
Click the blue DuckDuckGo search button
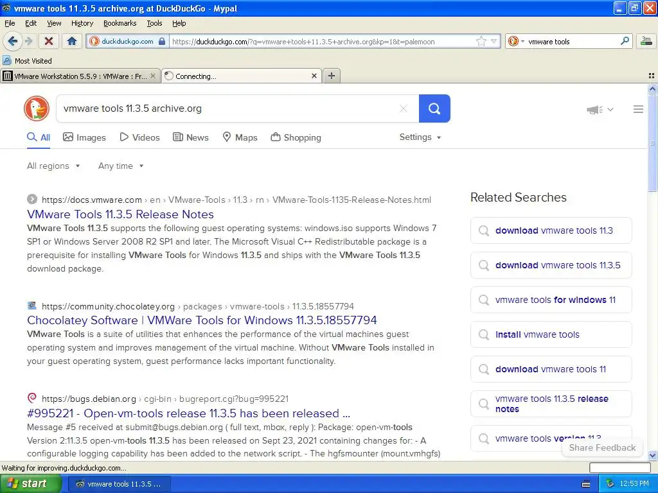434,108
